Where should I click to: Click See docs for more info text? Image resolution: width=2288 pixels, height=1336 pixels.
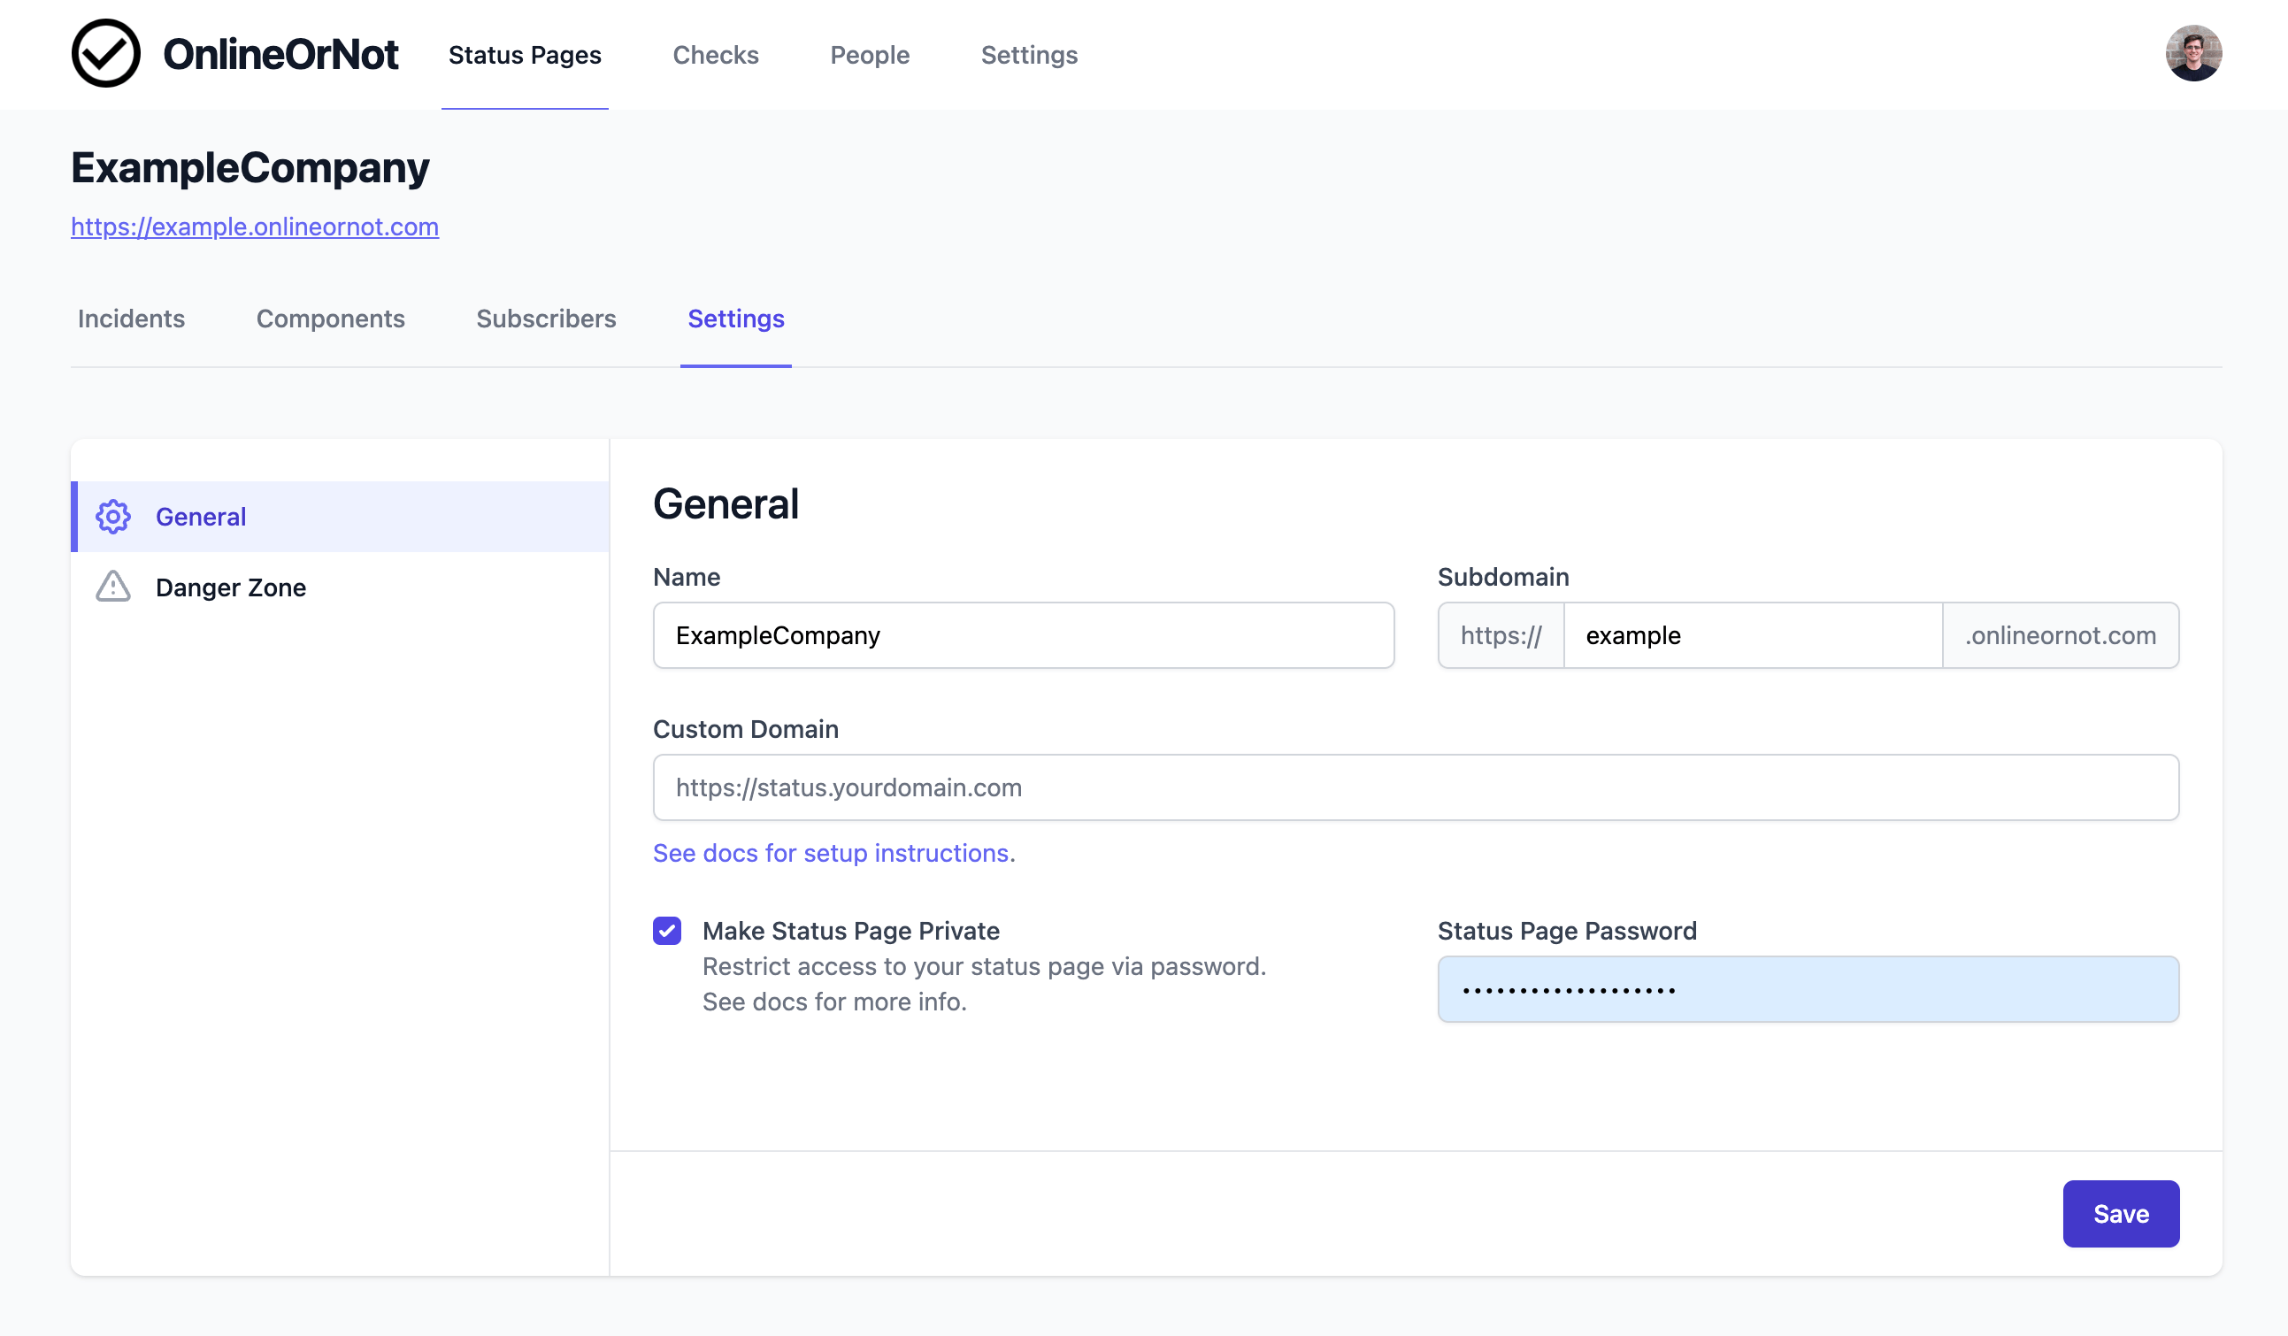tap(834, 1001)
